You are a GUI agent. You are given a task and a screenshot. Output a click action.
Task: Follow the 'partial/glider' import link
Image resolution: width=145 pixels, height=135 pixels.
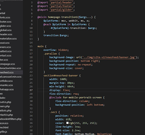[61, 10]
